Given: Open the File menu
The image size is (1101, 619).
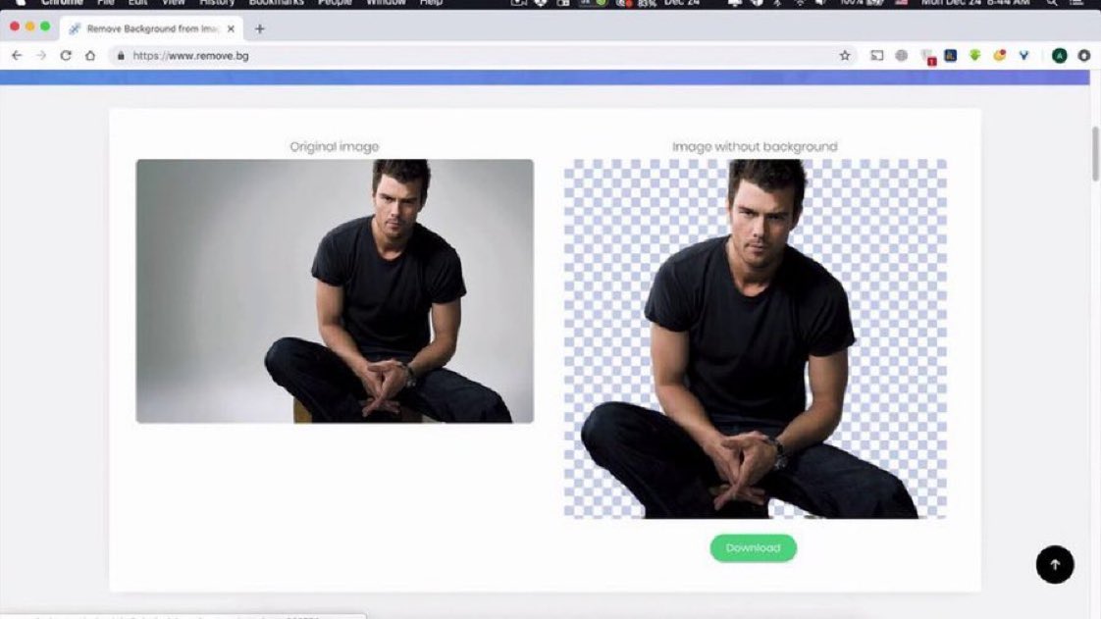Looking at the screenshot, I should pos(105,3).
